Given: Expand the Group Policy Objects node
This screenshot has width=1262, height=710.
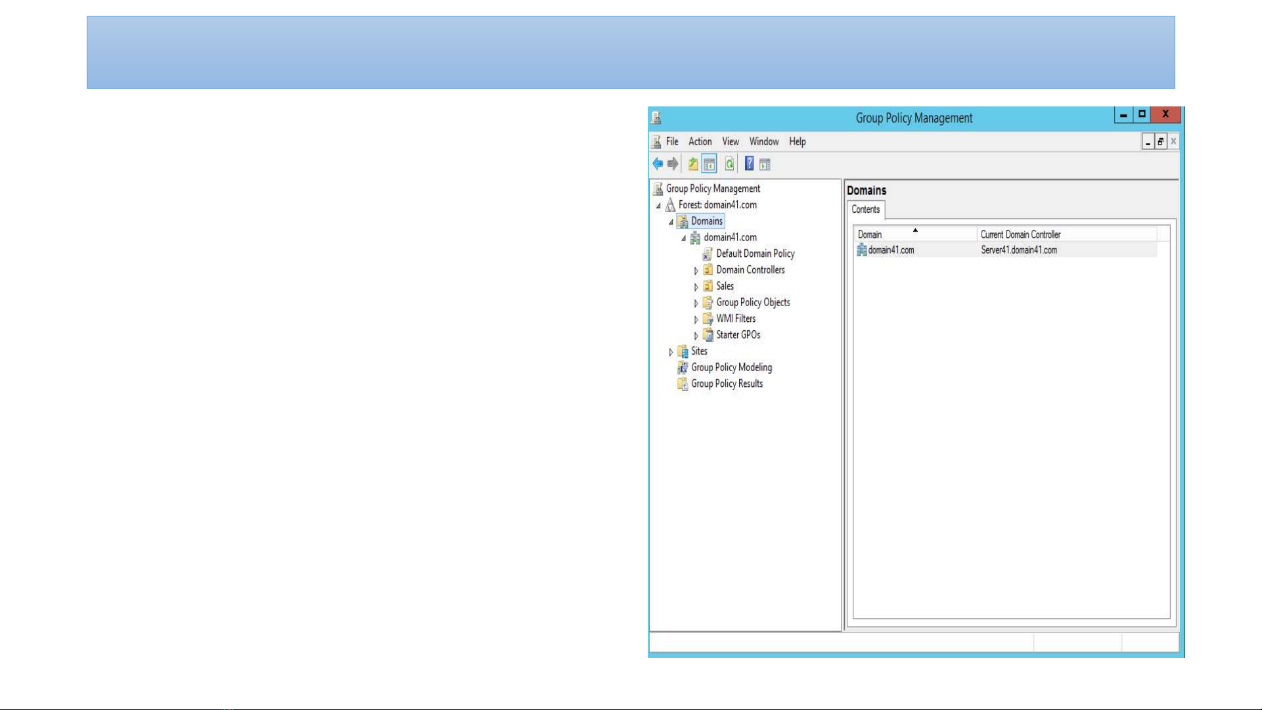Looking at the screenshot, I should pyautogui.click(x=696, y=303).
